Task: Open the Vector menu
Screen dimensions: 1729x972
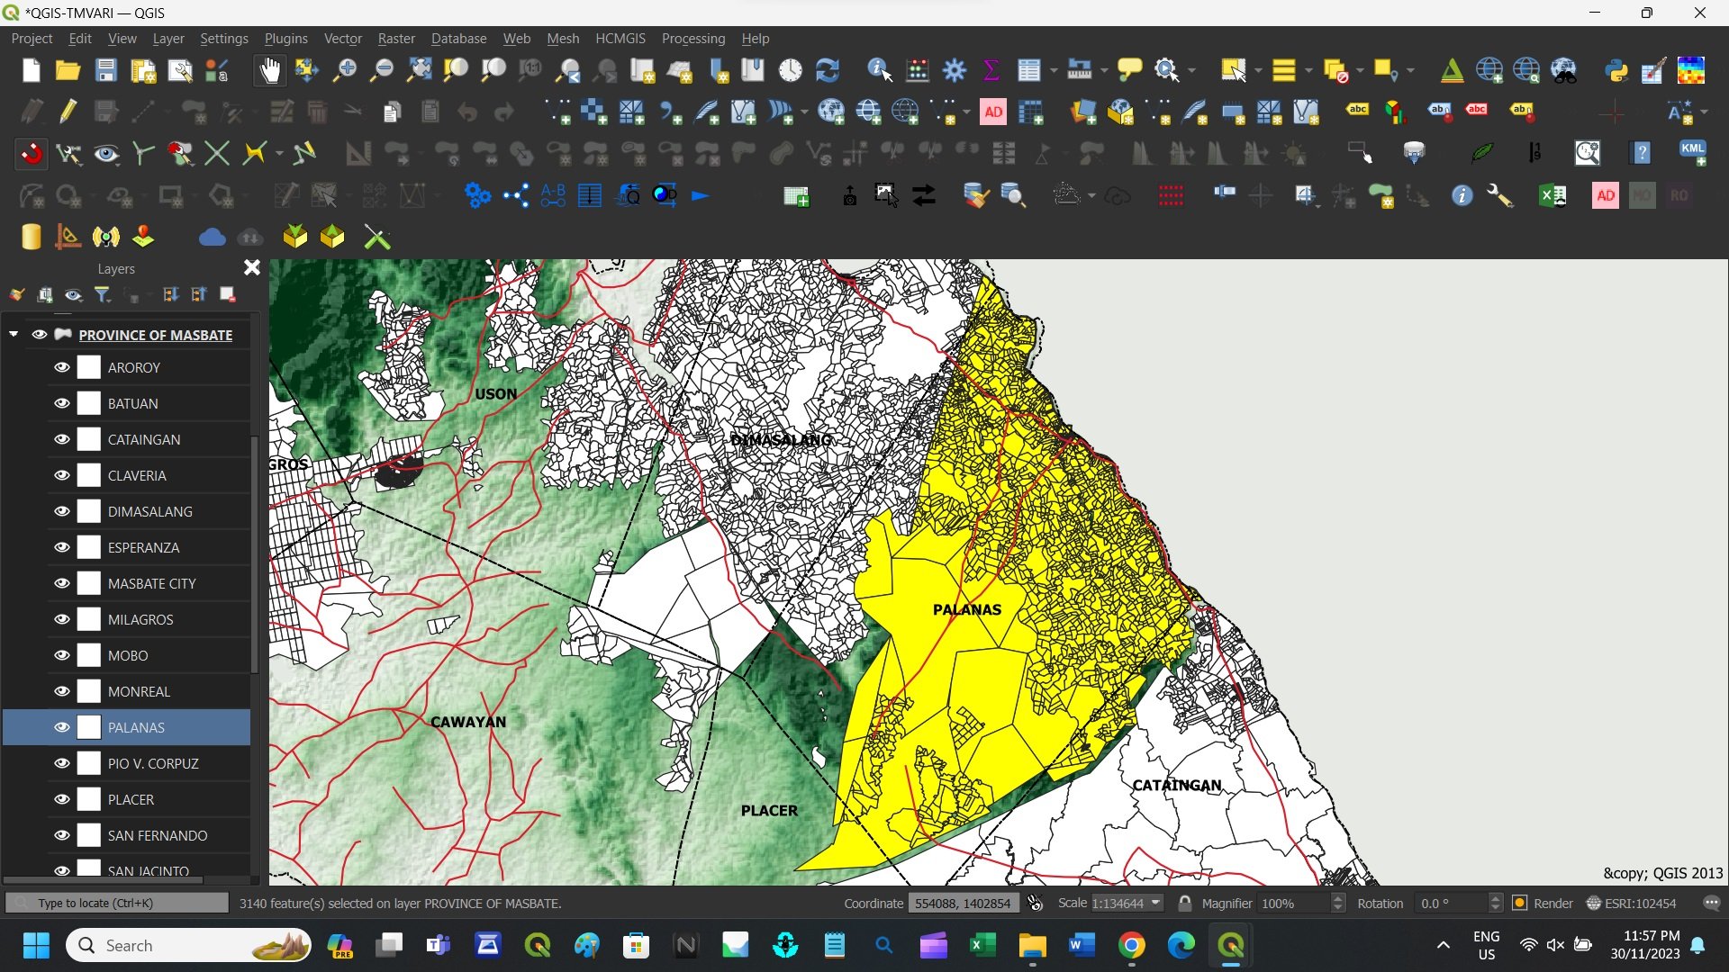Action: [342, 39]
